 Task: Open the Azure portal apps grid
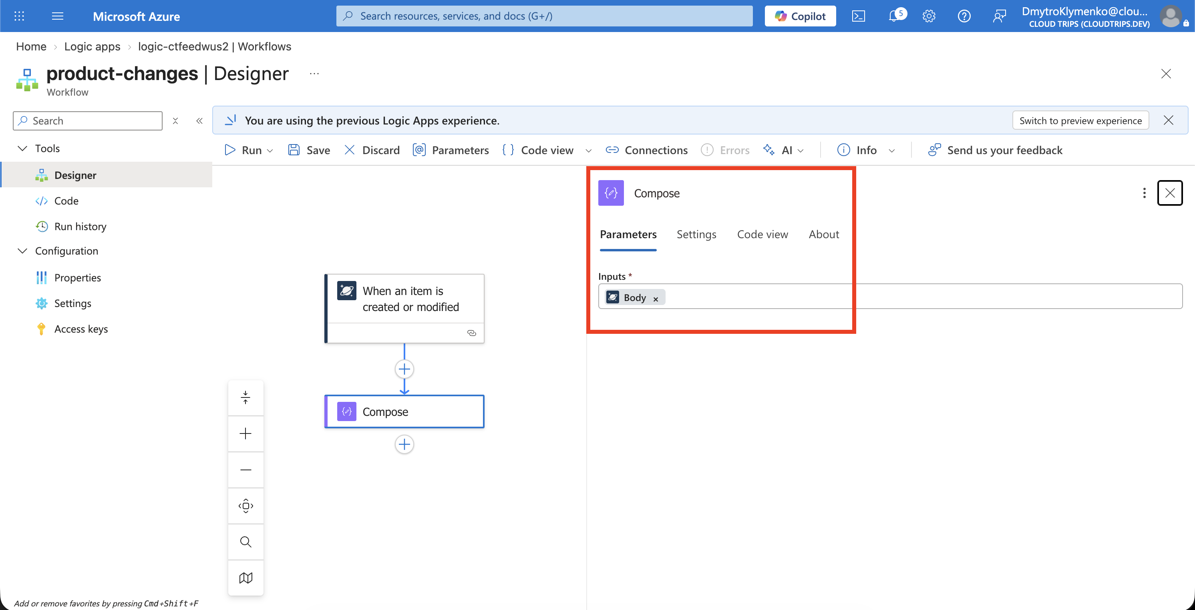click(x=19, y=16)
